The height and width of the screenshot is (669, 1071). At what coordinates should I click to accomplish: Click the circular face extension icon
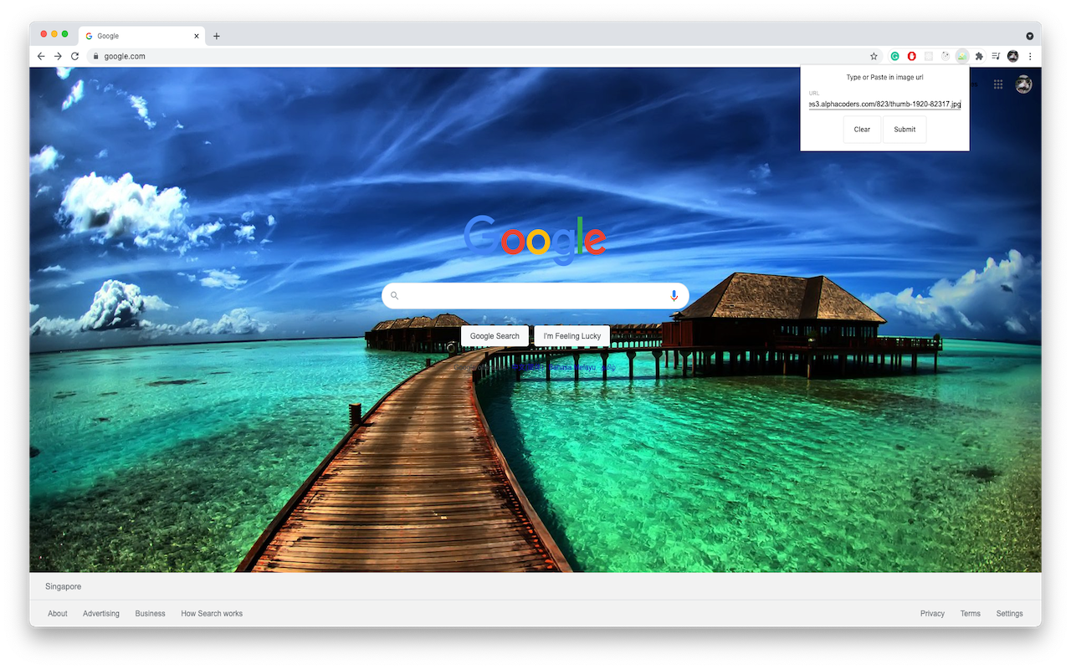(x=945, y=56)
